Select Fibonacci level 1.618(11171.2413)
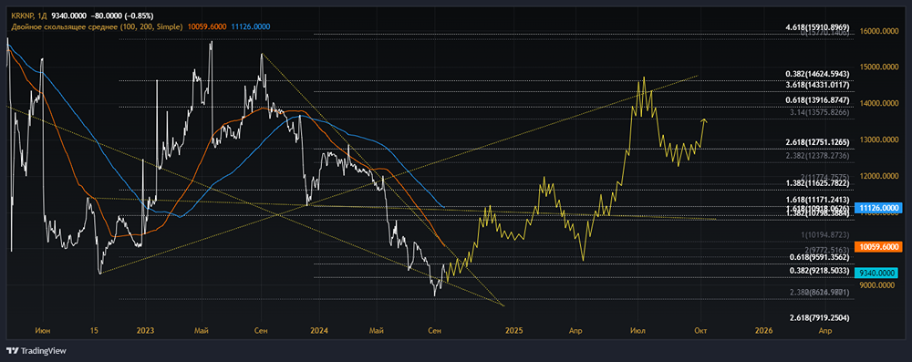This screenshot has width=912, height=362. click(x=818, y=199)
